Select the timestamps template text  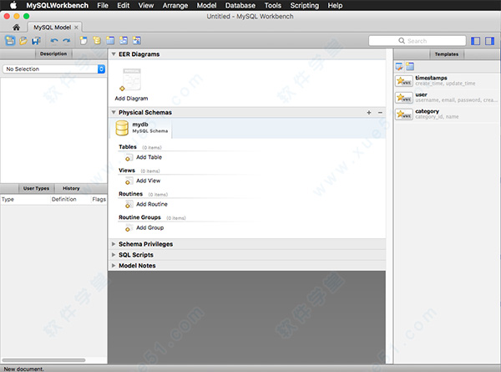pyautogui.click(x=431, y=78)
